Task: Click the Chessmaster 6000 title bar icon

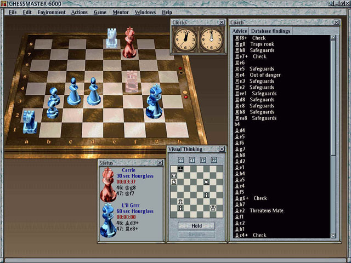Action: coord(4,4)
